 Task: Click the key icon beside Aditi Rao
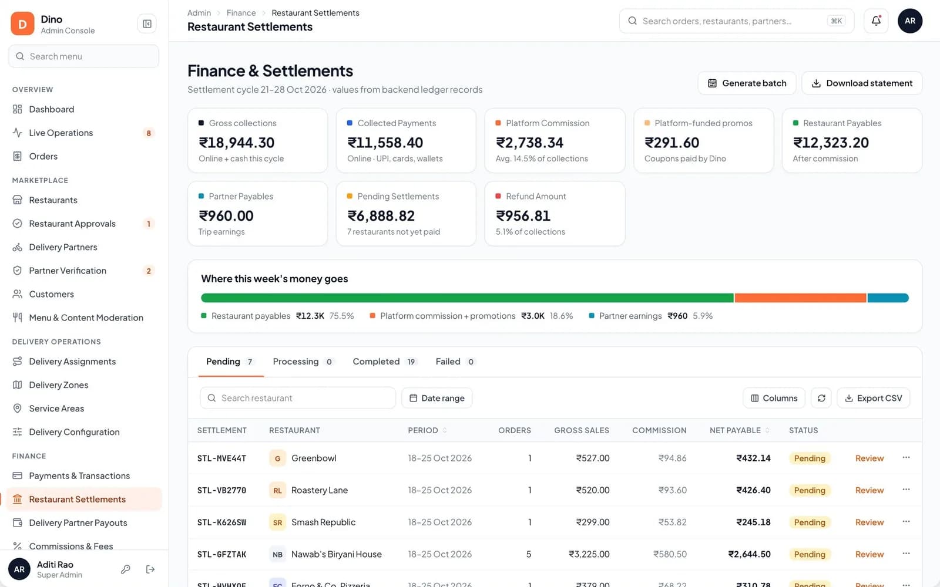click(x=126, y=569)
